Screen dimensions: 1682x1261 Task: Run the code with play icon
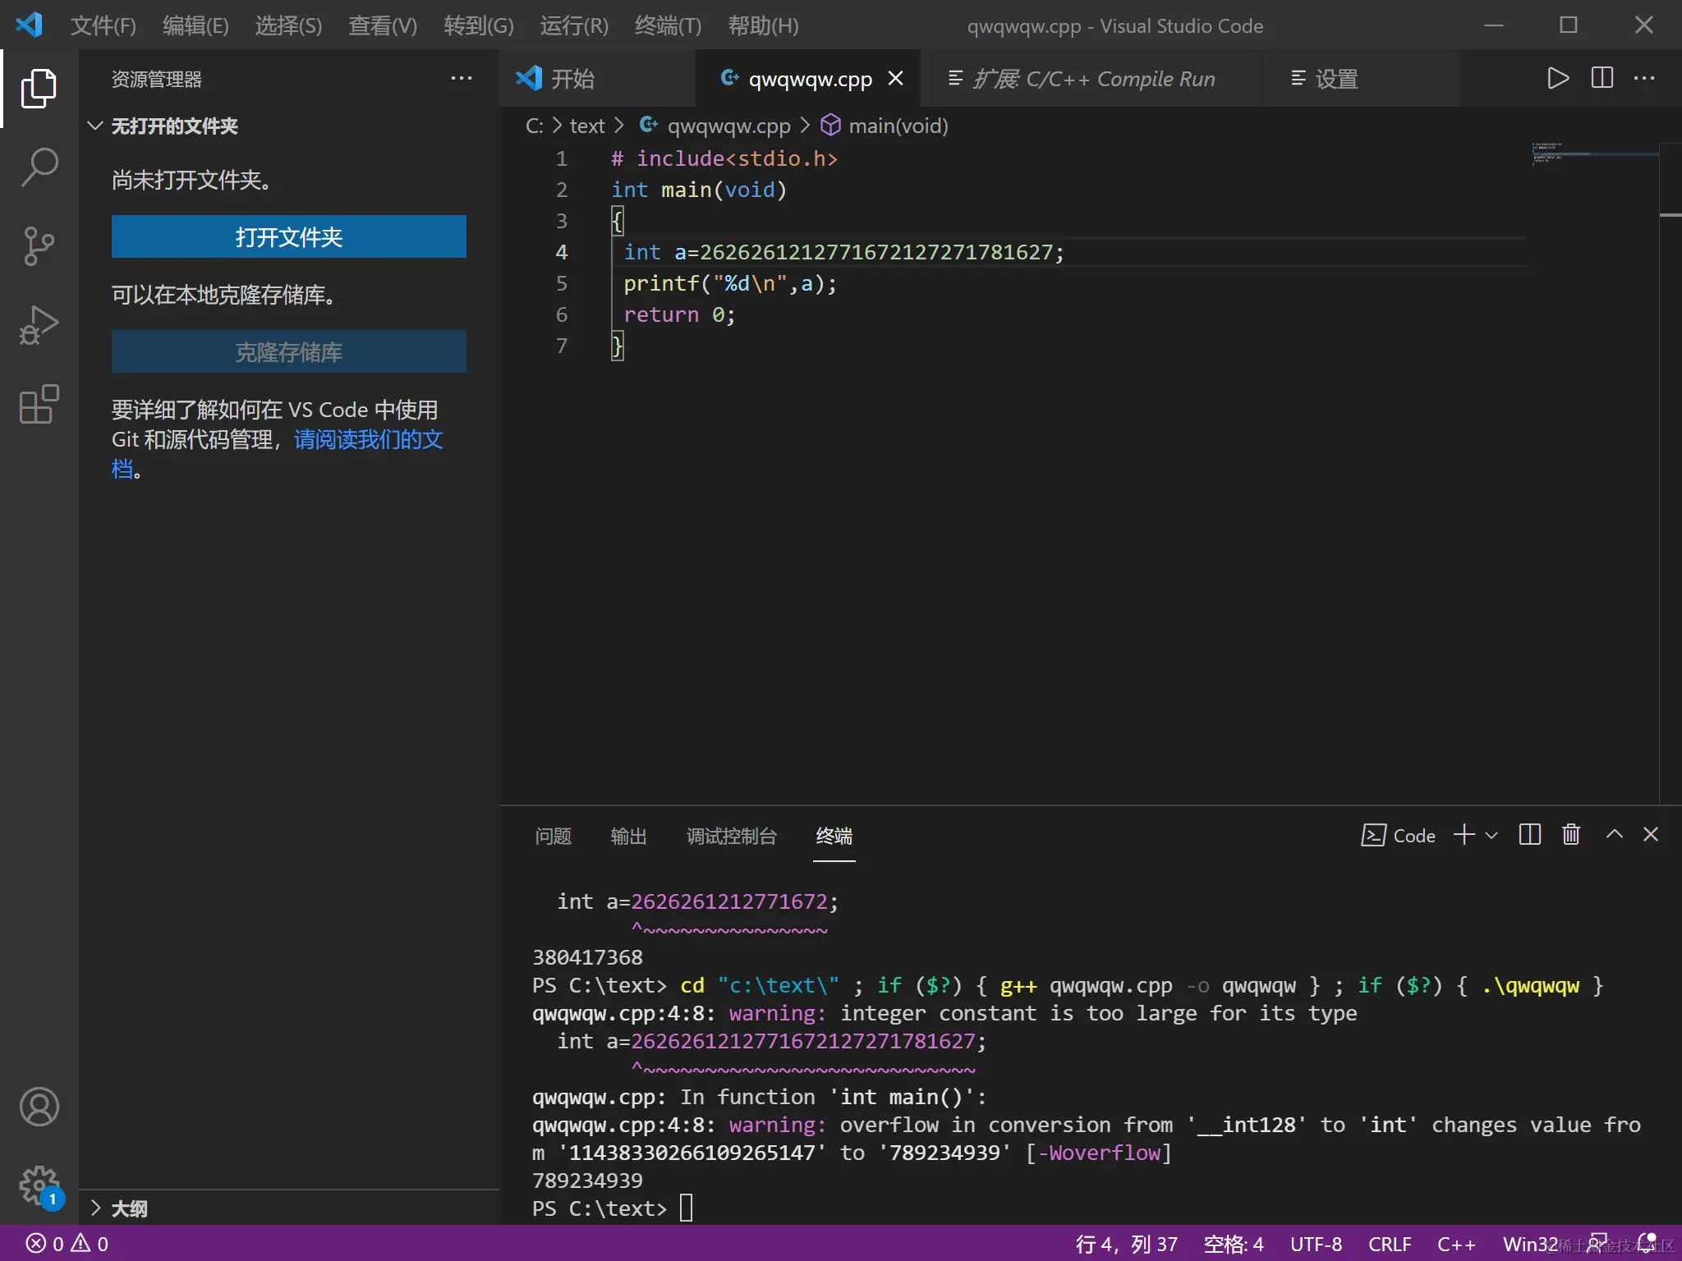tap(1557, 79)
